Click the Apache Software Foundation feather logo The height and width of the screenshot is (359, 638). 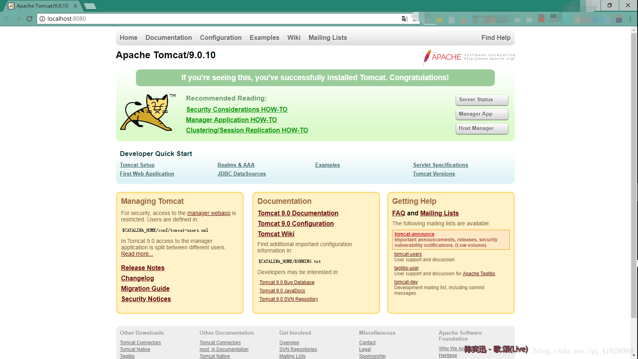click(469, 57)
